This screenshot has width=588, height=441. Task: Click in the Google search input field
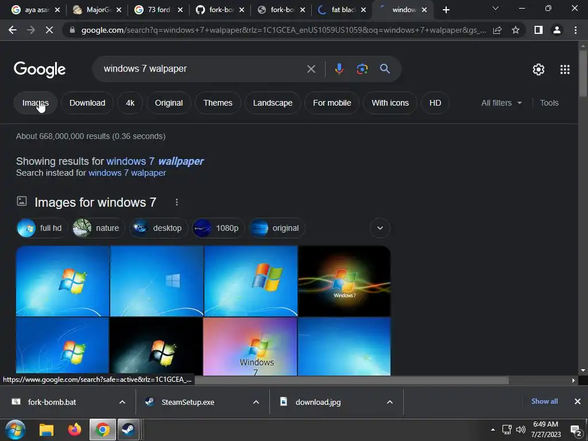203,69
